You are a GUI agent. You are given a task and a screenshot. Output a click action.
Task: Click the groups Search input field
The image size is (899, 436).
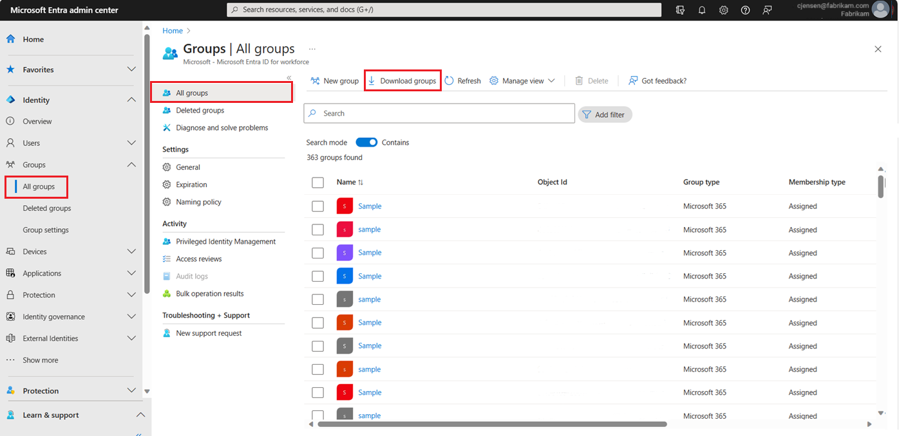pyautogui.click(x=439, y=113)
